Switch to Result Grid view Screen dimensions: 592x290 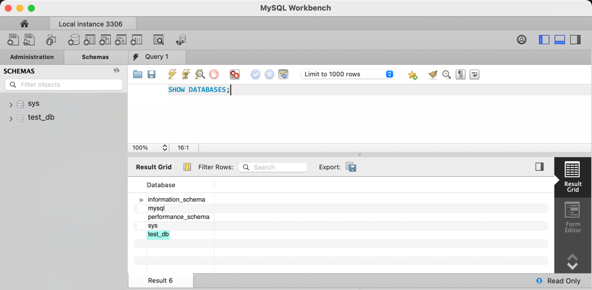573,177
